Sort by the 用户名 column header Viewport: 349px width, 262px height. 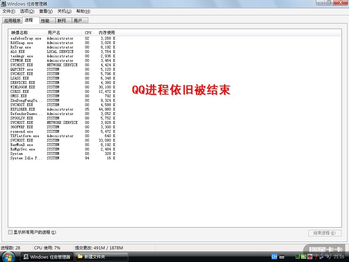[x=63, y=32]
